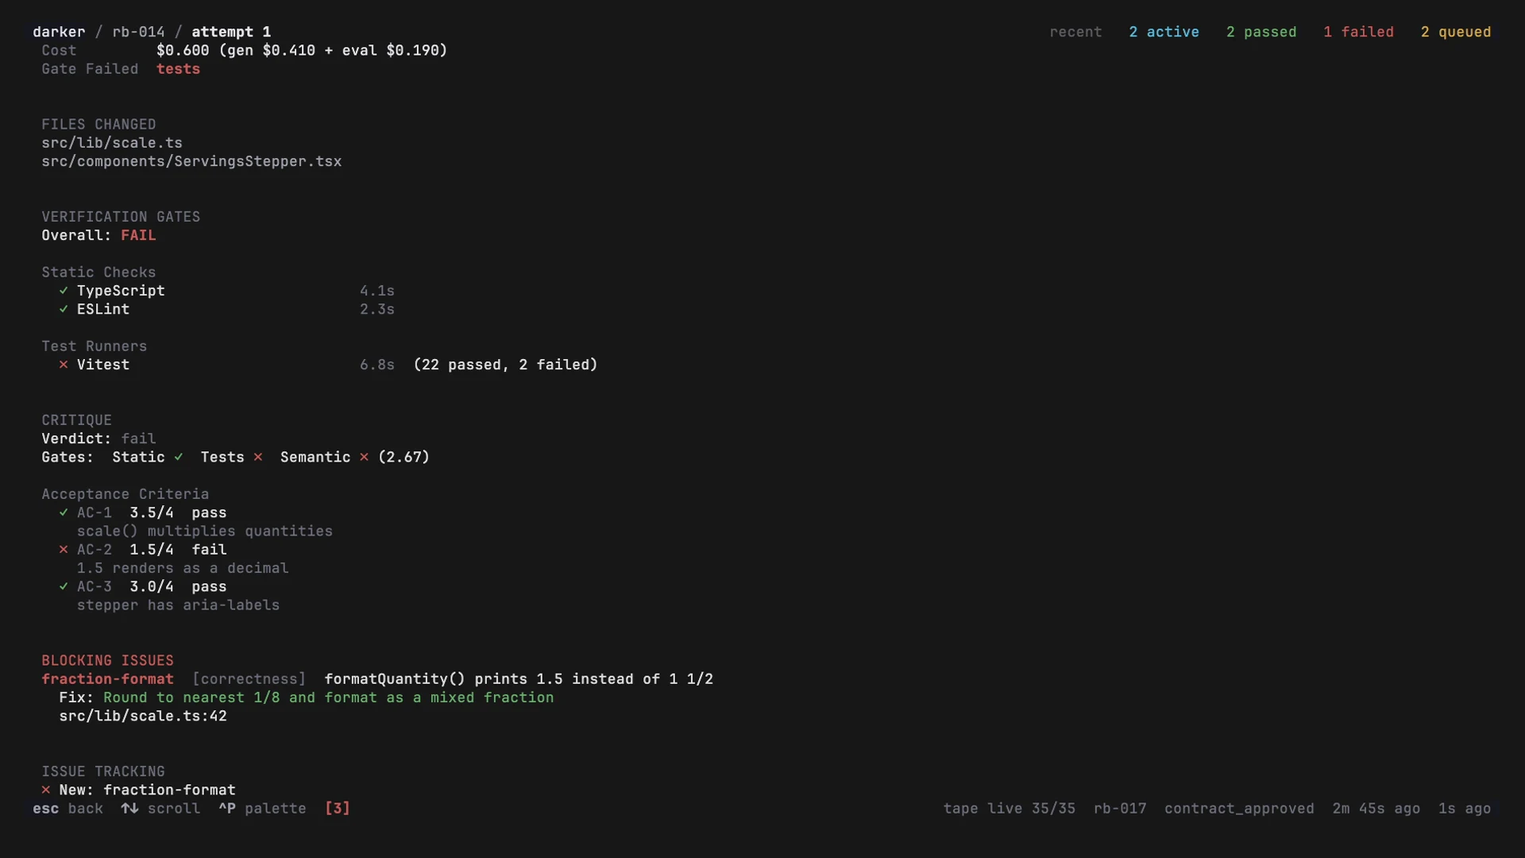Select the AC-2 1.5/4 fail row

(x=143, y=550)
